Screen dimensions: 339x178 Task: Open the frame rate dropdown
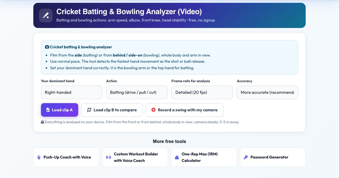(x=202, y=92)
